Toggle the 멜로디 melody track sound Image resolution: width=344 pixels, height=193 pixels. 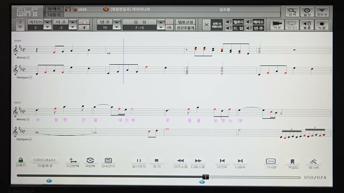[235, 22]
